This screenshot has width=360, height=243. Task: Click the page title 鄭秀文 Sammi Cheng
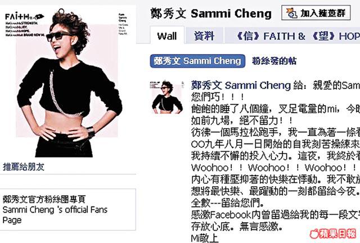pos(211,13)
